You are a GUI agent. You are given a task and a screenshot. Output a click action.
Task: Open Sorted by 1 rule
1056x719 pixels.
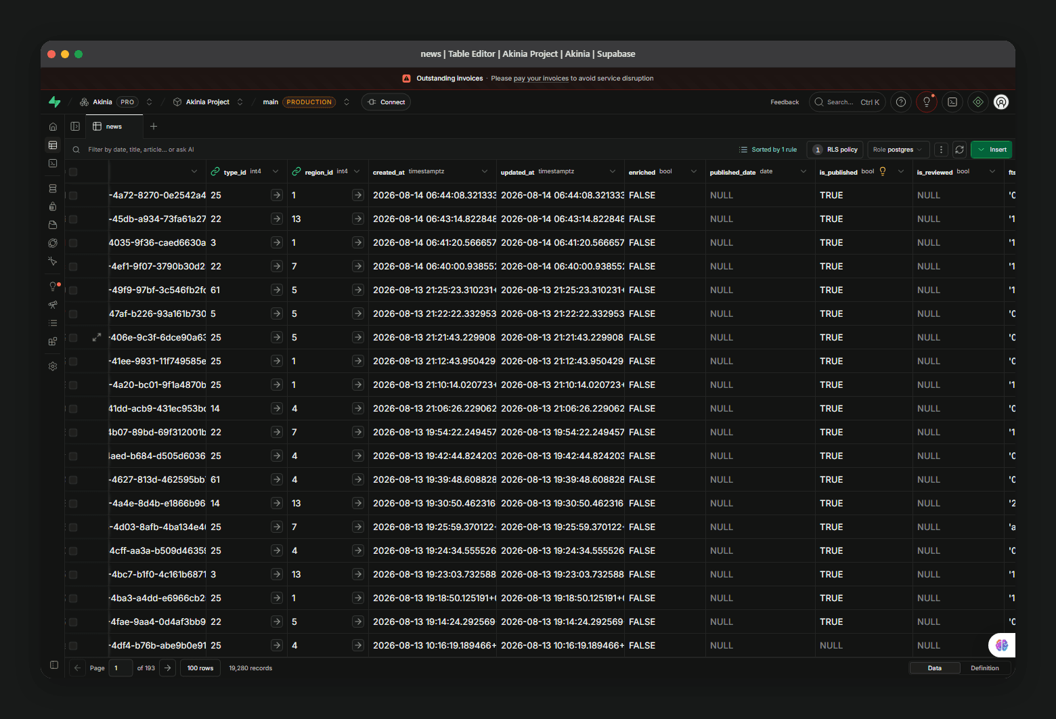768,150
